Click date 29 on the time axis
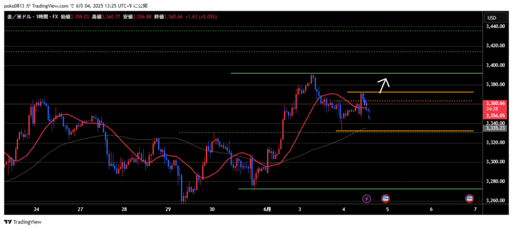The height and width of the screenshot is (229, 513). click(x=168, y=209)
